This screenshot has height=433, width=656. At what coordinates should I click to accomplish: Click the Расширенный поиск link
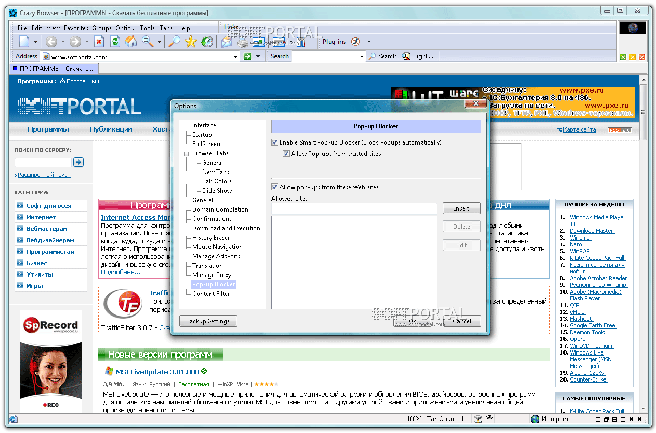(x=44, y=175)
